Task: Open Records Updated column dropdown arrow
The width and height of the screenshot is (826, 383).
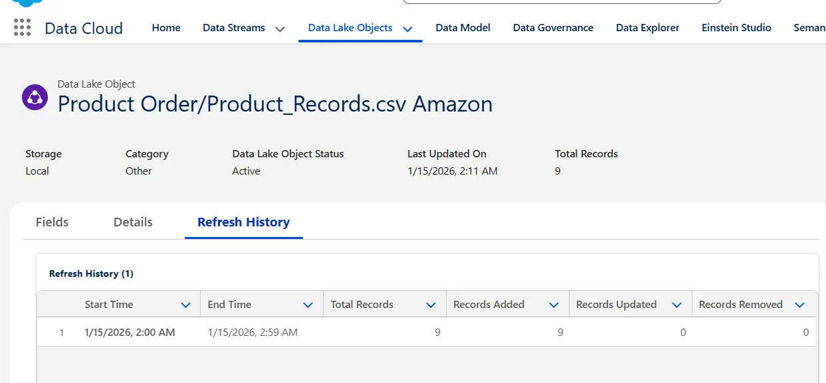Action: [676, 305]
